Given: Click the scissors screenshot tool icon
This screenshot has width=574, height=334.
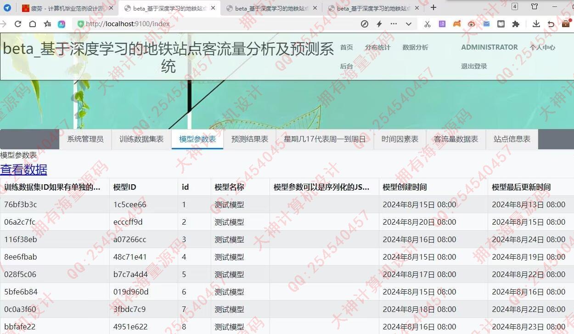Looking at the screenshot, I should (x=428, y=24).
